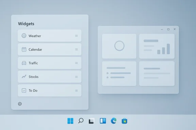Open the bar chart card in window

tap(157, 46)
